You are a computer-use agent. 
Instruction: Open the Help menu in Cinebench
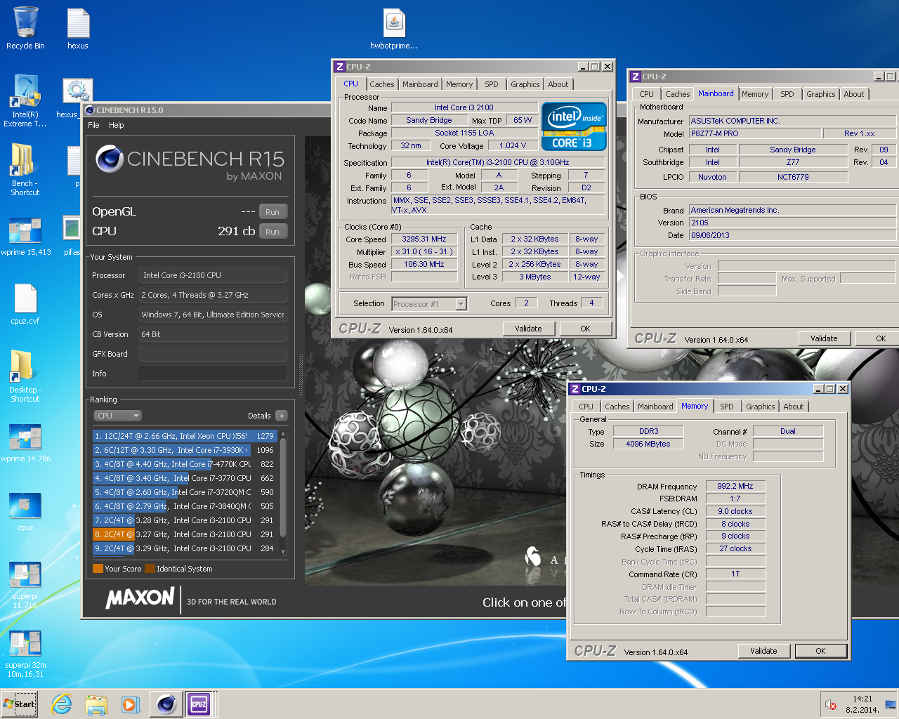pos(116,125)
